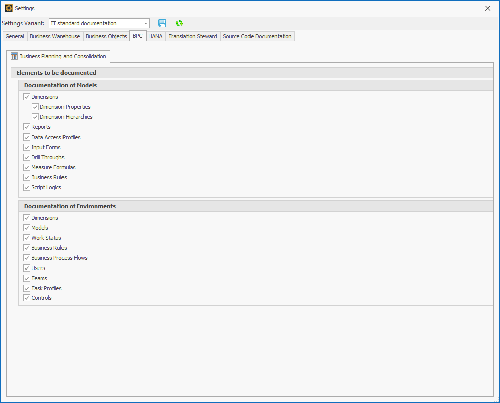
Task: Select the Source Code Documentation tab
Action: (257, 36)
